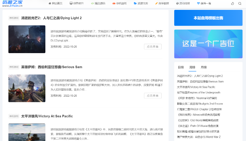The height and width of the screenshot is (141, 246).
Task: Open ranking entry Path Of Wuxia
Action: tap(198, 126)
